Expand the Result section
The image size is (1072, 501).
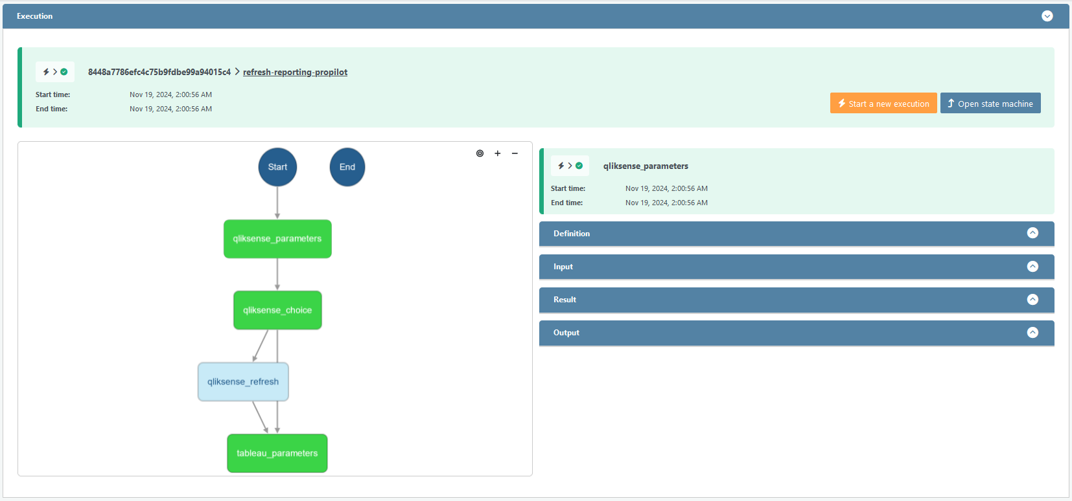pos(1032,300)
